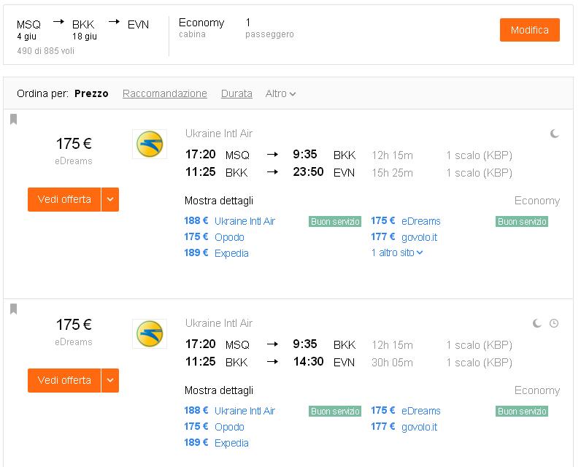This screenshot has width=581, height=467.
Task: Click Ukraine Intl Air logo in first result
Action: click(150, 144)
